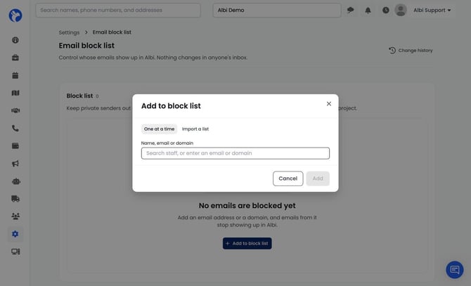
Task: Switch to the Import a list tab
Action: point(195,129)
